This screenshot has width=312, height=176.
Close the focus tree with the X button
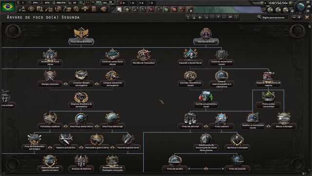pyautogui.click(x=307, y=18)
